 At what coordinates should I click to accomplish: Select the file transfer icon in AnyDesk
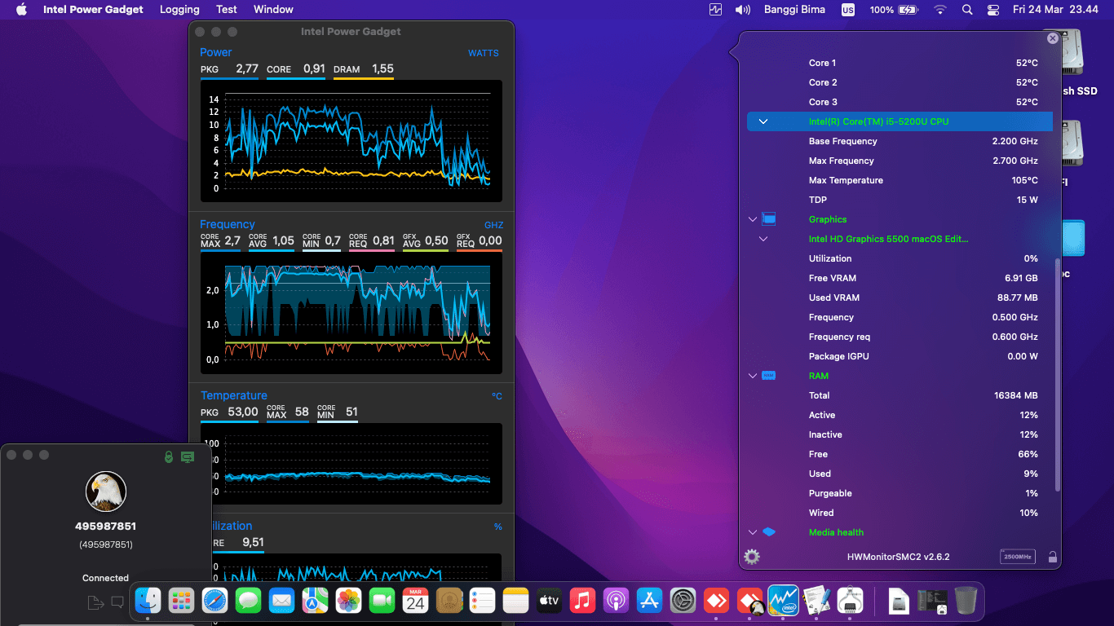(95, 601)
